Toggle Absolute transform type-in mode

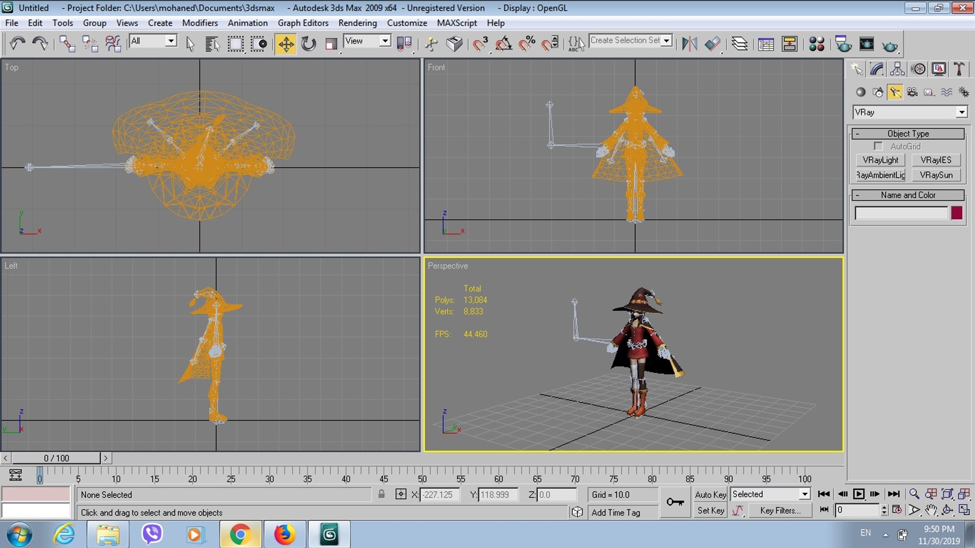click(401, 494)
